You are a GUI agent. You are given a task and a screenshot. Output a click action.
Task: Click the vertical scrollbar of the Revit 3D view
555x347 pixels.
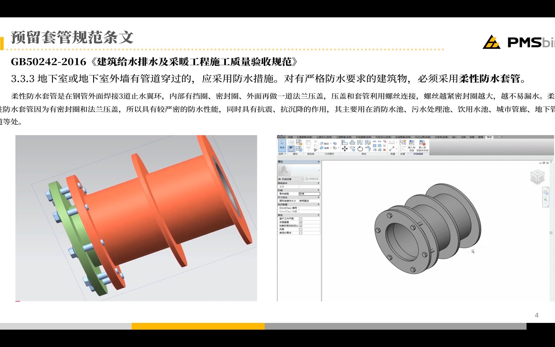click(551, 233)
